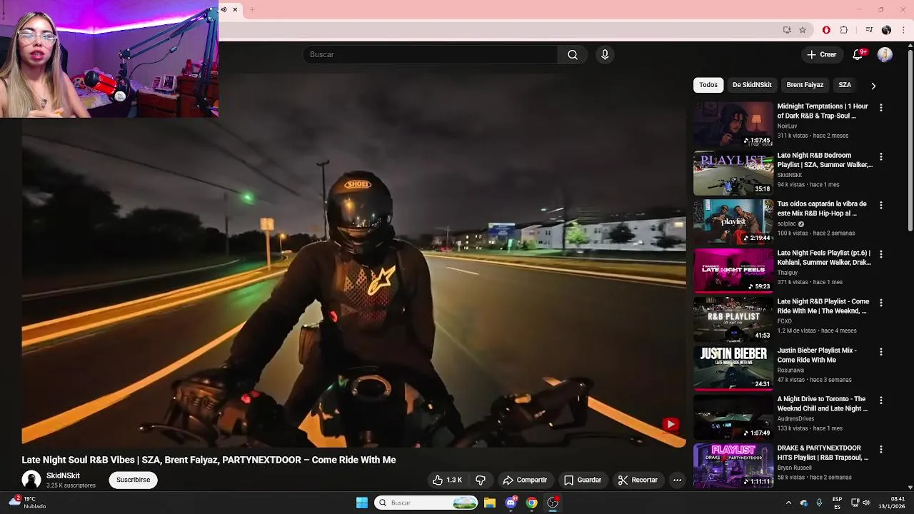Open the Discord taskbar icon with the badge
Screen dimensions: 914x514
[x=511, y=503]
